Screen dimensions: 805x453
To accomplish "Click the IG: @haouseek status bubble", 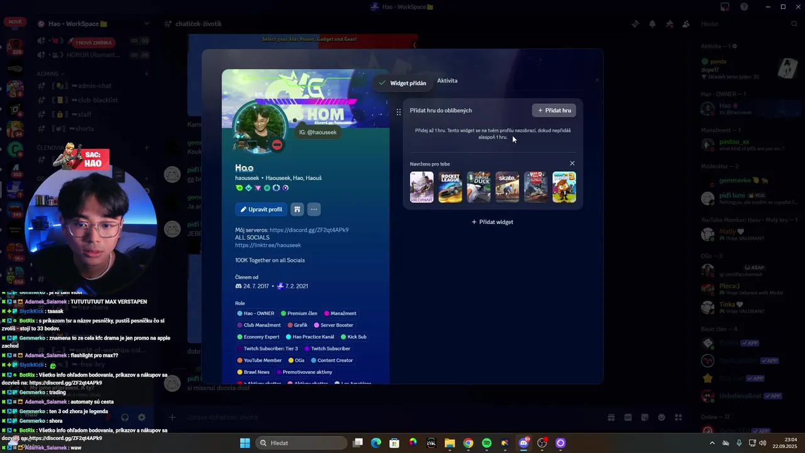I will pos(318,132).
